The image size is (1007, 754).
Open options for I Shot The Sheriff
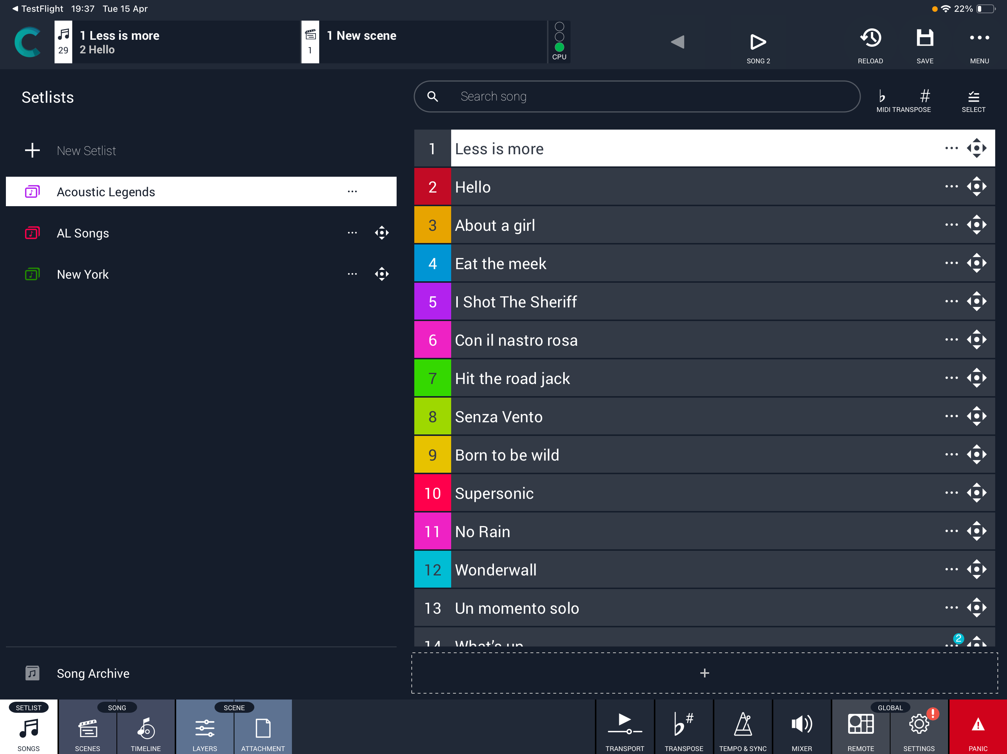(x=951, y=301)
